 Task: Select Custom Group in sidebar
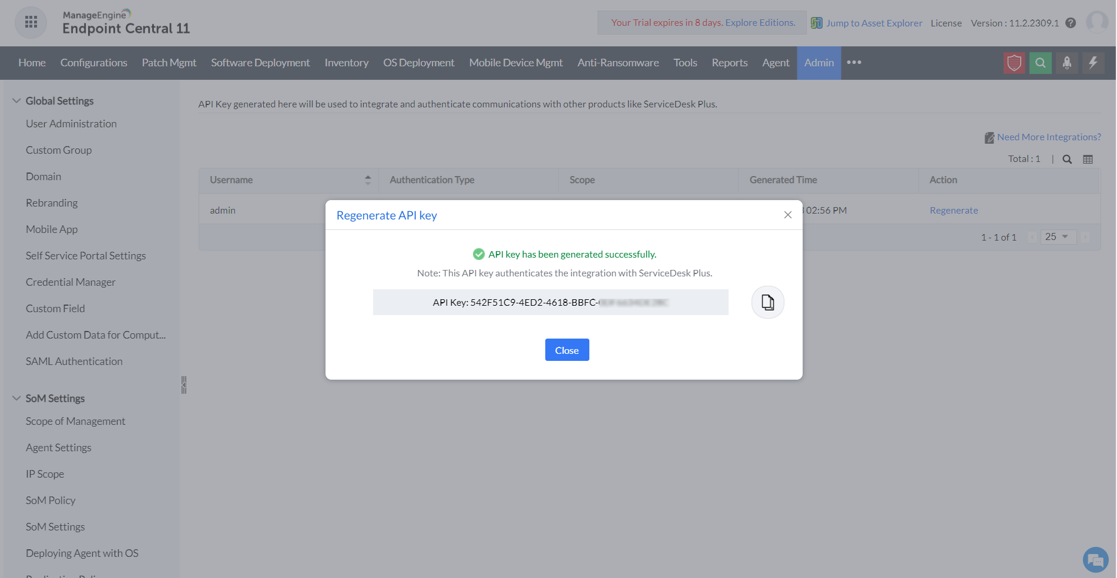coord(59,150)
